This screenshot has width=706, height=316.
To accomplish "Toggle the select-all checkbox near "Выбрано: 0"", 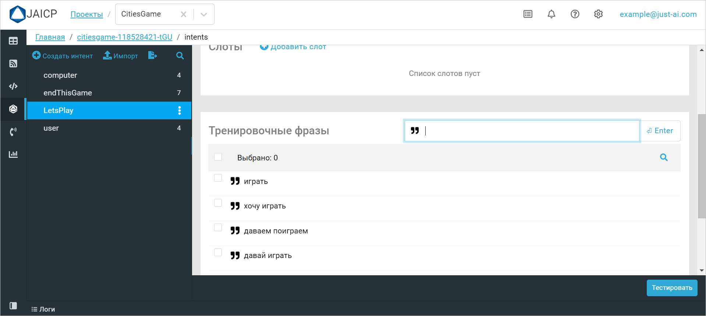I will coord(218,157).
